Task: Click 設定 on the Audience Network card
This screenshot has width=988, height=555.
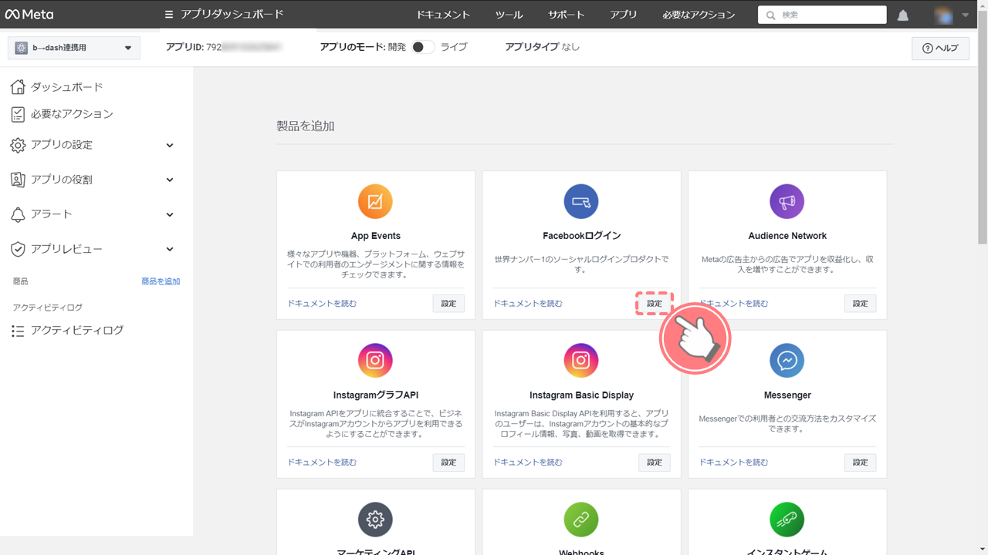Action: 861,304
